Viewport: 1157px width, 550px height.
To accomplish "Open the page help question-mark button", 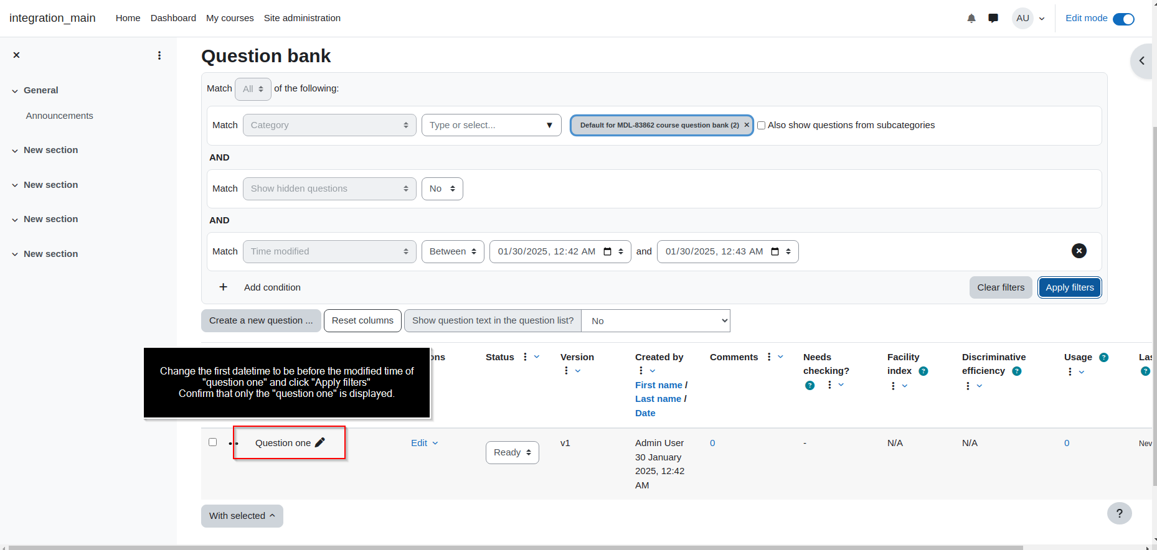I will pos(1120,513).
